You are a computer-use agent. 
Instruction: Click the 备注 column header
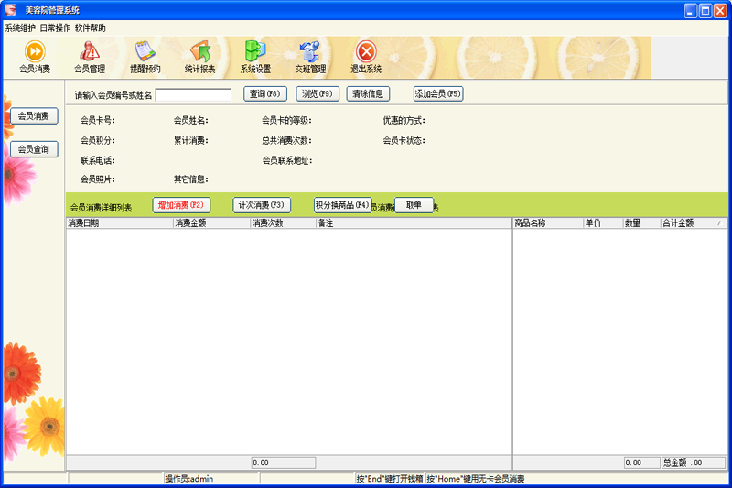pos(414,223)
